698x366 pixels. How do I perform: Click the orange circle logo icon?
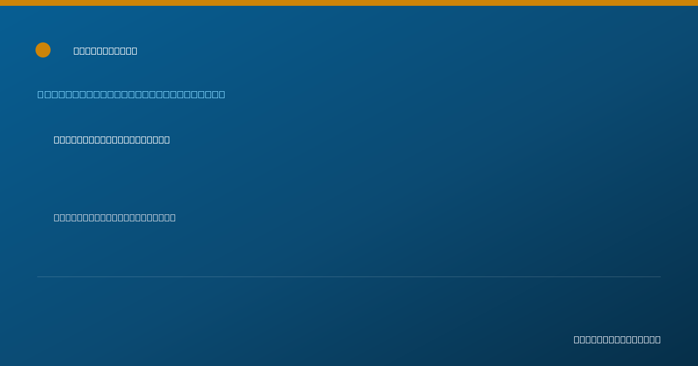point(43,50)
